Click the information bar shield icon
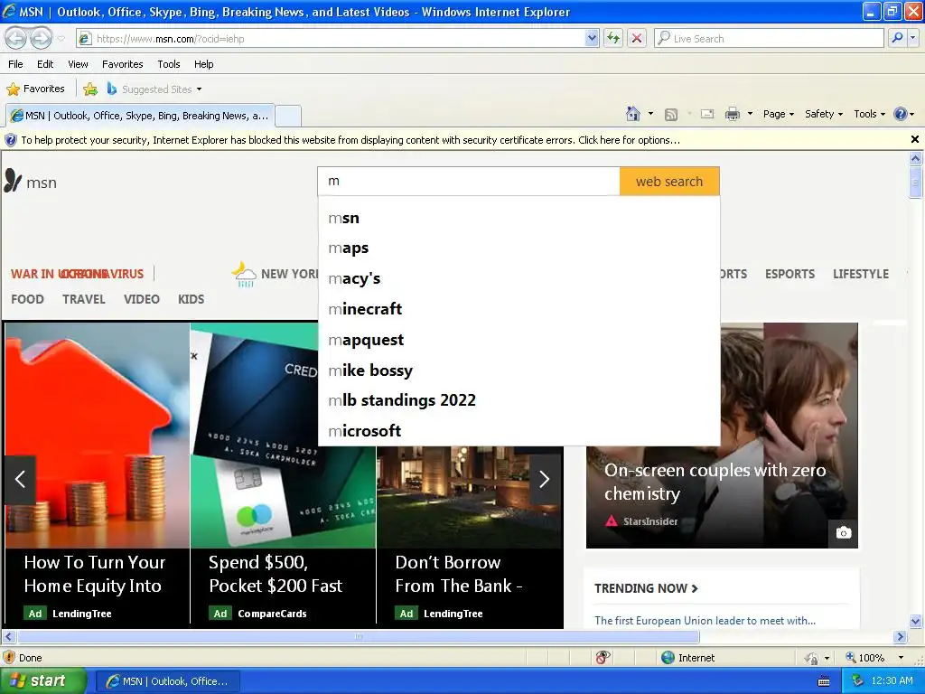 (x=11, y=140)
